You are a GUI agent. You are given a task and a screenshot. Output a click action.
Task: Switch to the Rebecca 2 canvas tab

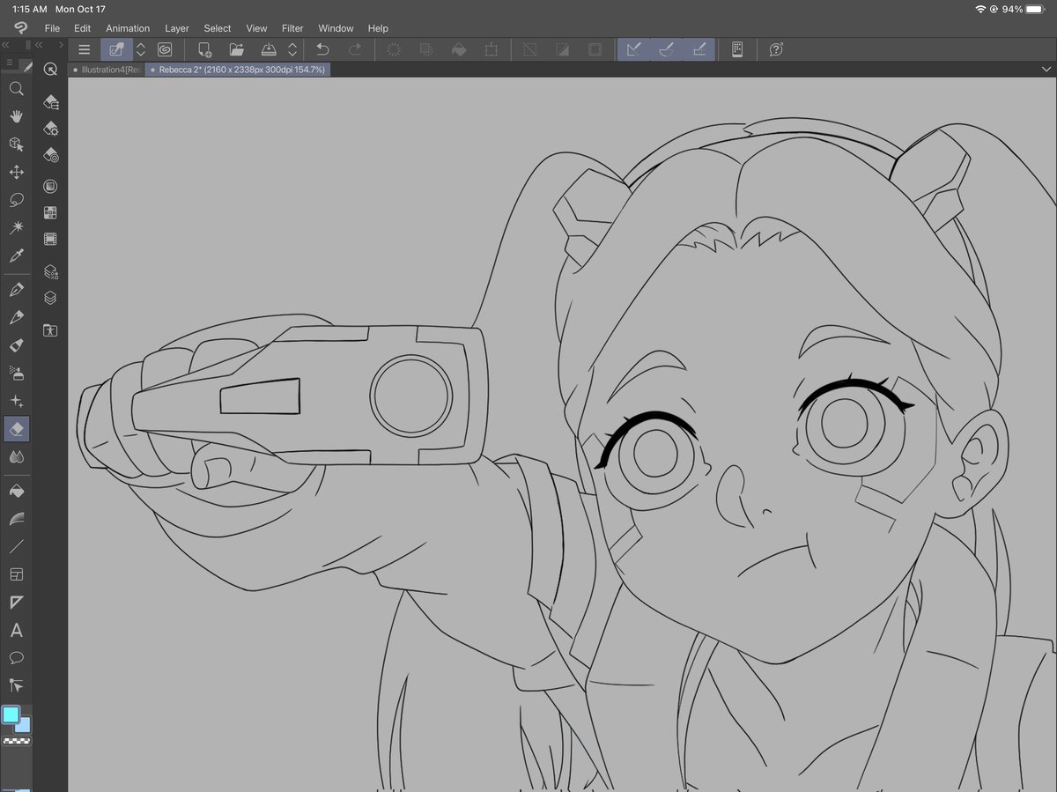[238, 69]
